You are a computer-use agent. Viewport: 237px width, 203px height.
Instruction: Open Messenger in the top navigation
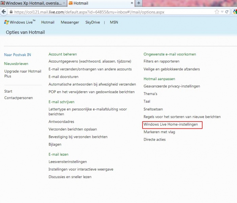(70, 22)
